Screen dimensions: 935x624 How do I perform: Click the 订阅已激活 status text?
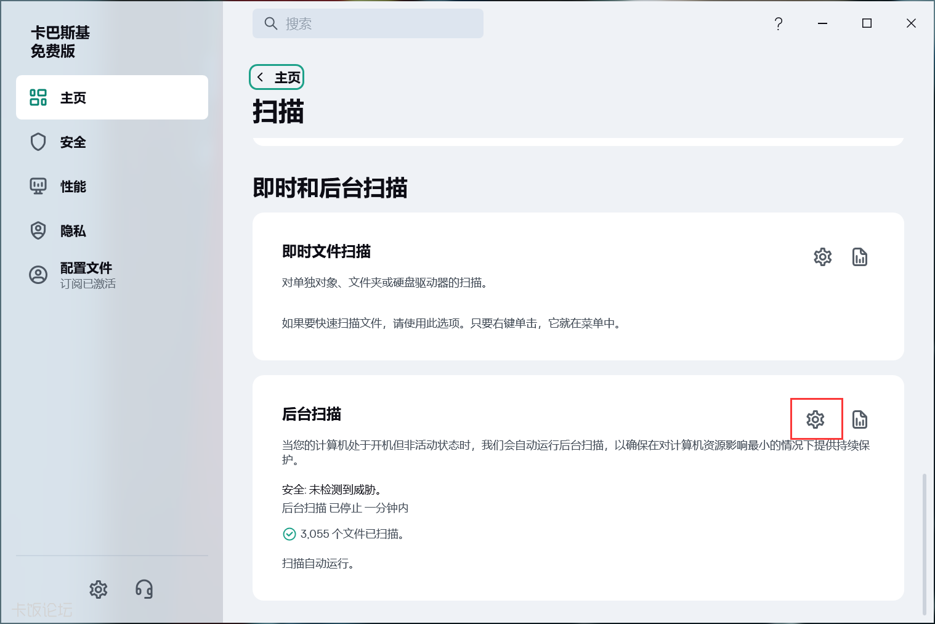[x=88, y=284]
